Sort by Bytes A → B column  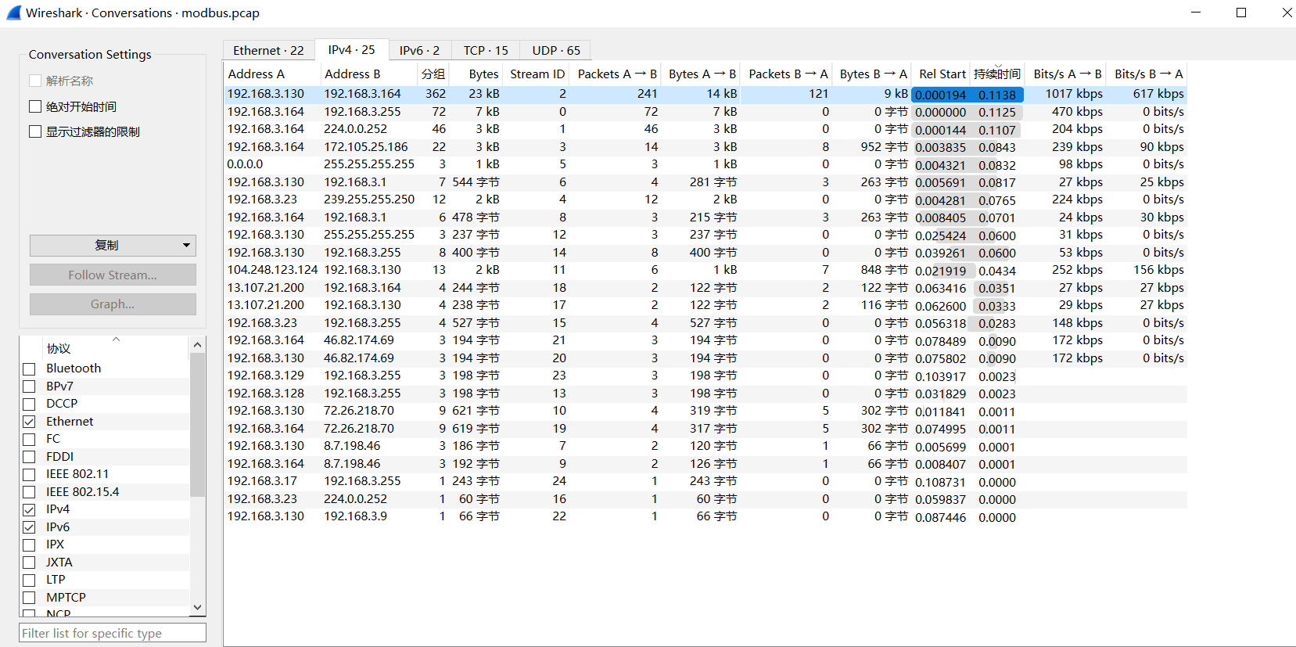pos(701,74)
